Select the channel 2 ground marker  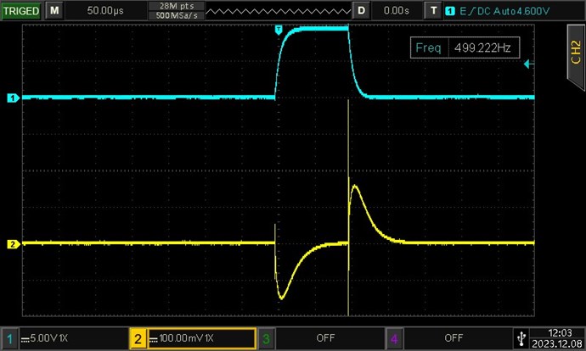(x=13, y=244)
